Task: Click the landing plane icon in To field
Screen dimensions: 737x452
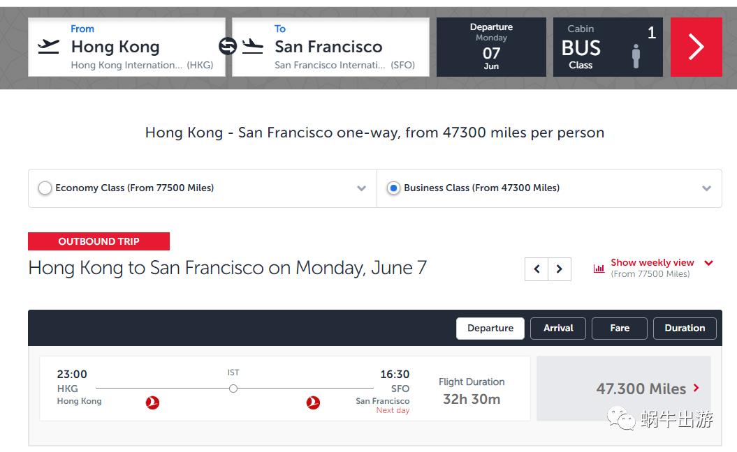Action: tap(253, 47)
